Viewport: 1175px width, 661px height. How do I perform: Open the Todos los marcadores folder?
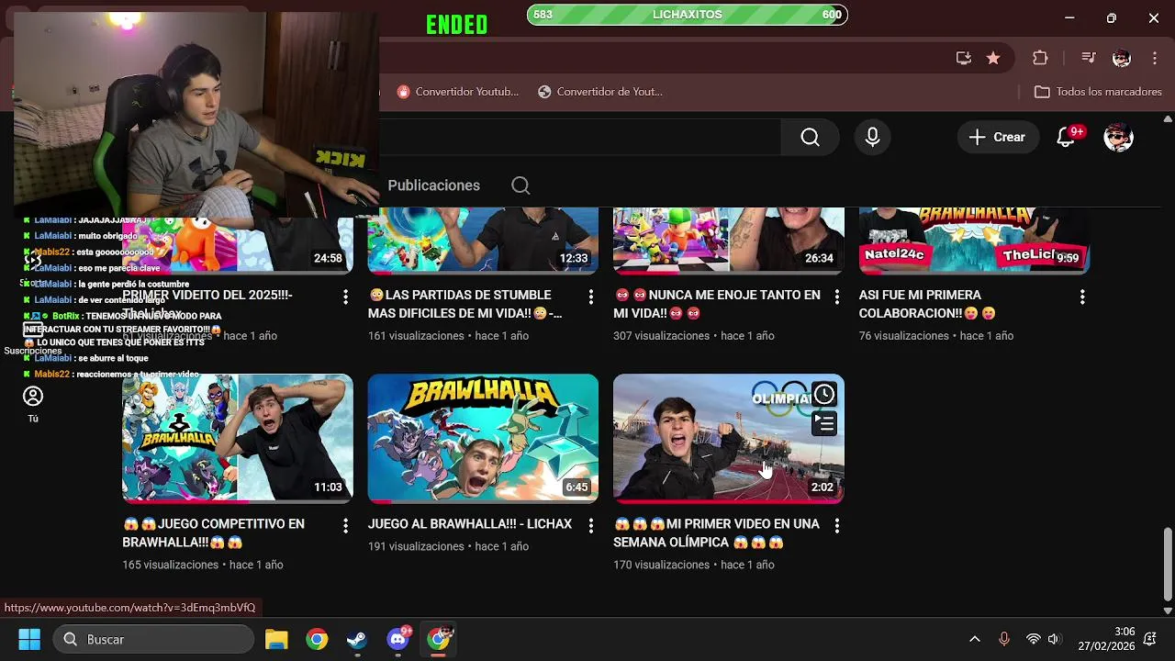click(x=1098, y=92)
